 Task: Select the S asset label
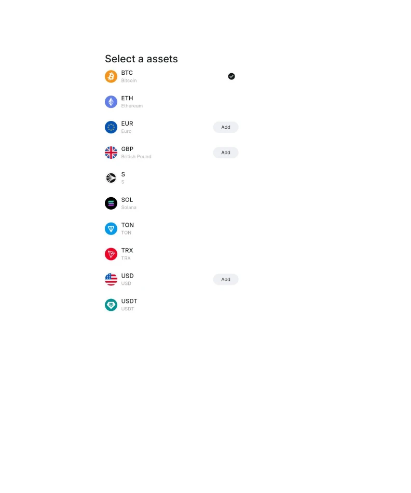pyautogui.click(x=123, y=174)
